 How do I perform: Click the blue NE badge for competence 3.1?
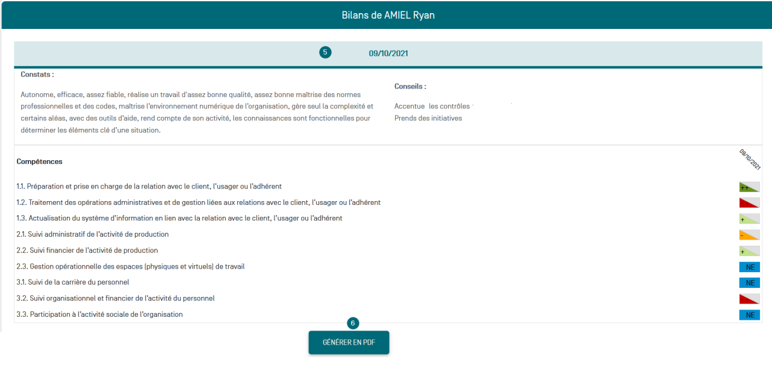749,282
